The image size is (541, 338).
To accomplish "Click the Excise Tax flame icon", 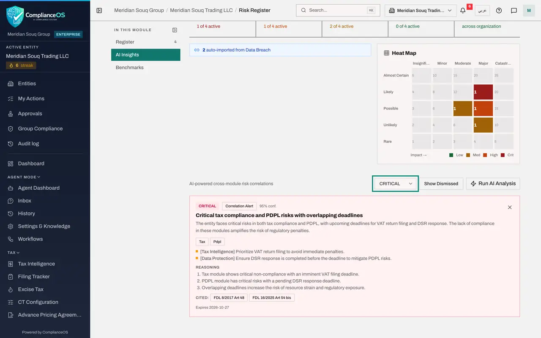I will [11, 289].
